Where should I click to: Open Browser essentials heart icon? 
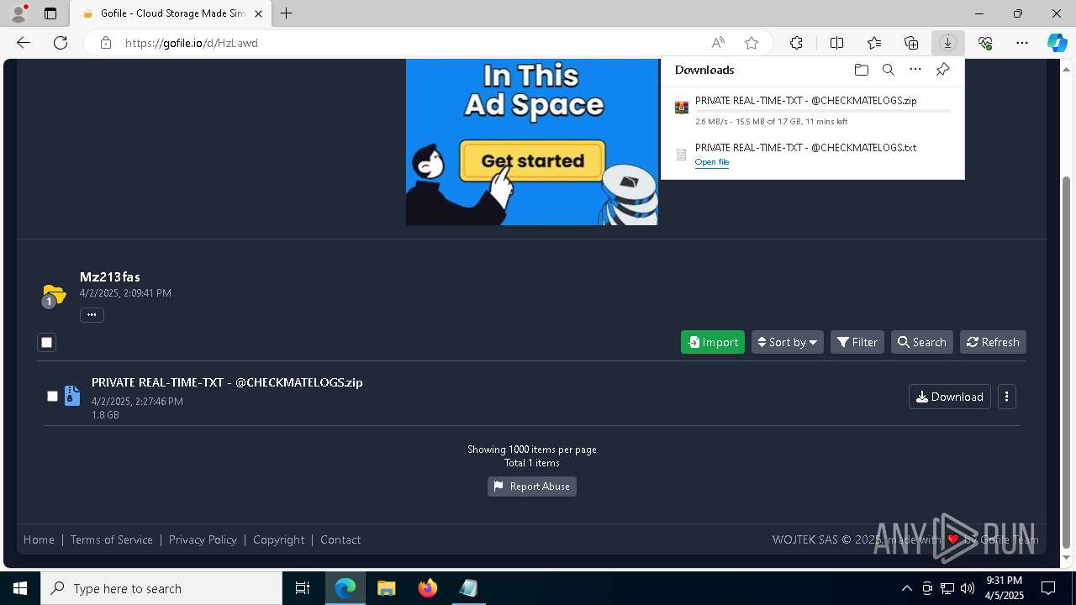[985, 43]
